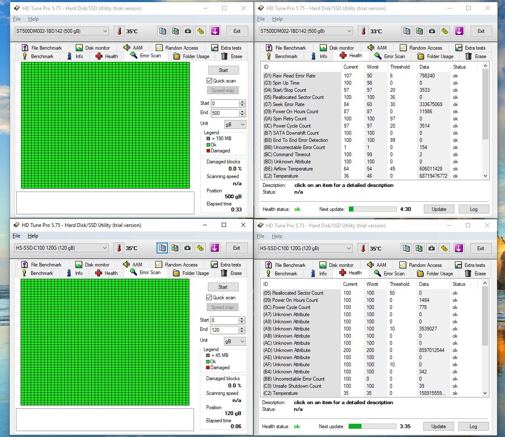Uncheck Quick scan in the ST500DM002 Error Scan window
The height and width of the screenshot is (437, 505).
click(x=209, y=81)
